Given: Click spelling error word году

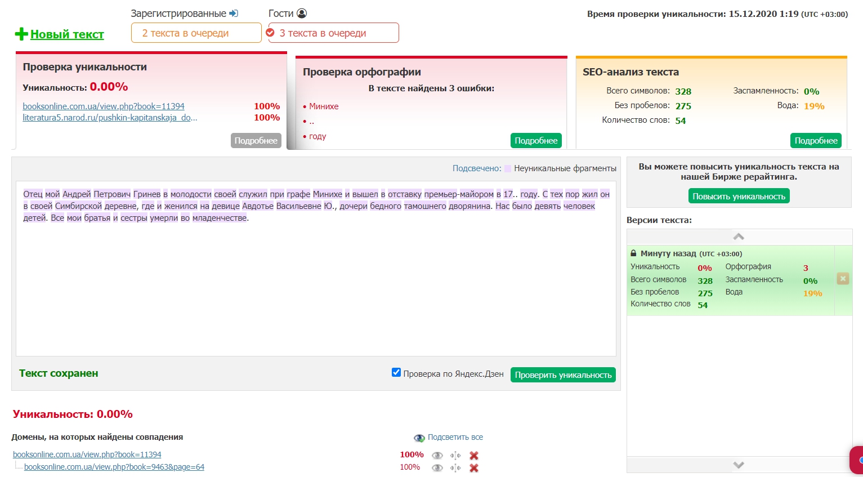Looking at the screenshot, I should point(318,136).
